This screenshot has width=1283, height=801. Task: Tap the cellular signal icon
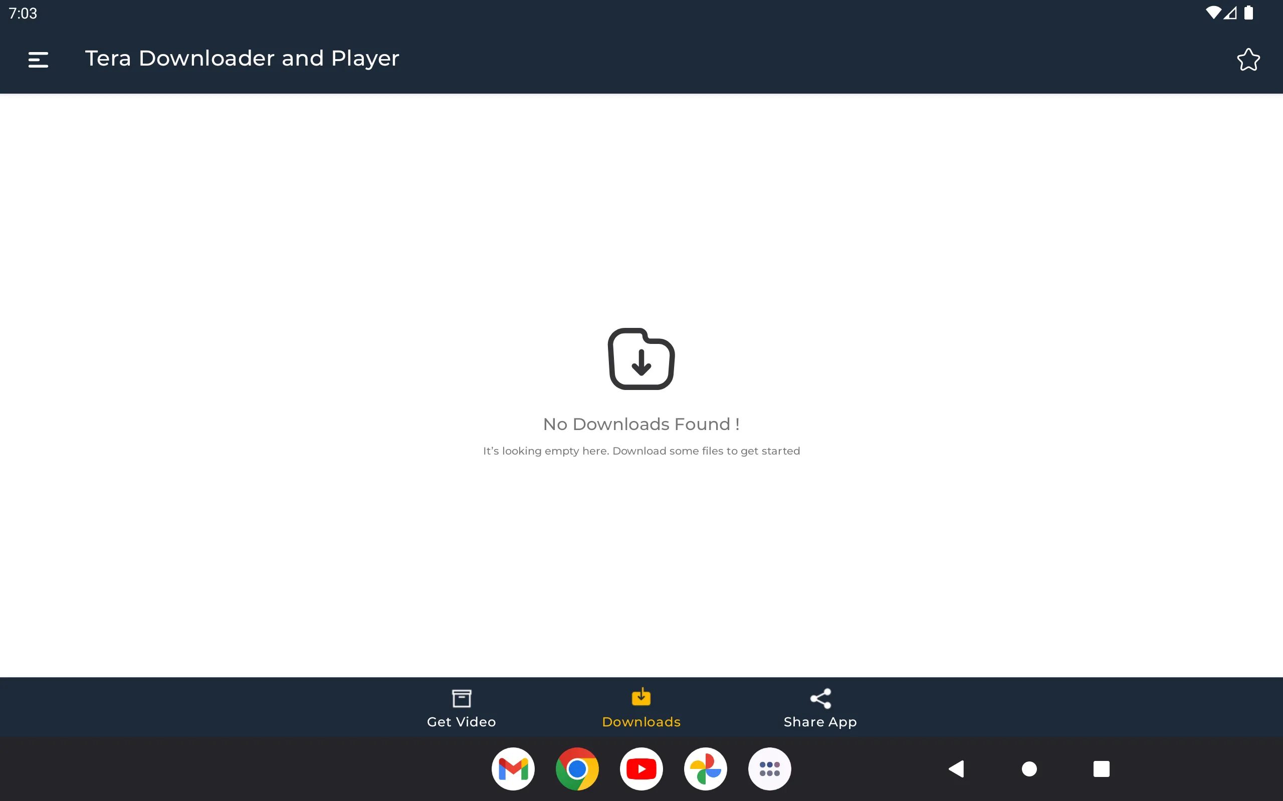[x=1230, y=13]
